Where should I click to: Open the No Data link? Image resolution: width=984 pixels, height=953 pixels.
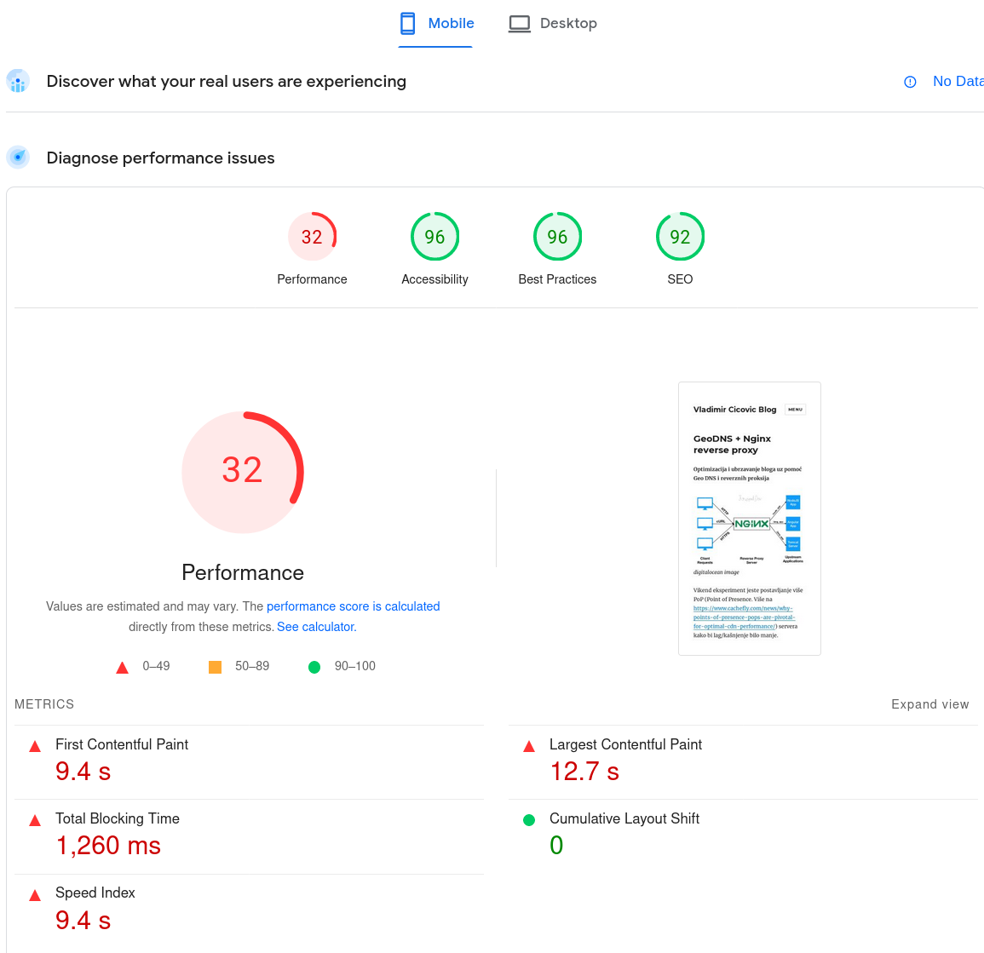point(958,82)
